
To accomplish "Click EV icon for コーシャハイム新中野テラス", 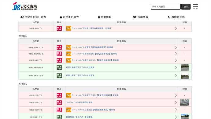I will tap(68, 95).
